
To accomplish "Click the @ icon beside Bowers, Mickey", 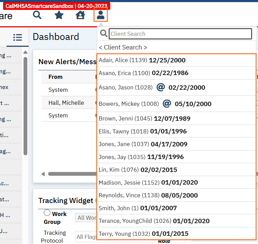I will [x=167, y=104].
